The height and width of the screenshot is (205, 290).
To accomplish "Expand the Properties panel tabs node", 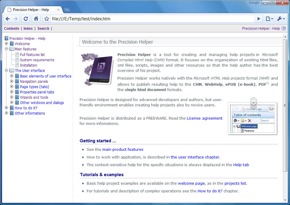I will [12, 92].
